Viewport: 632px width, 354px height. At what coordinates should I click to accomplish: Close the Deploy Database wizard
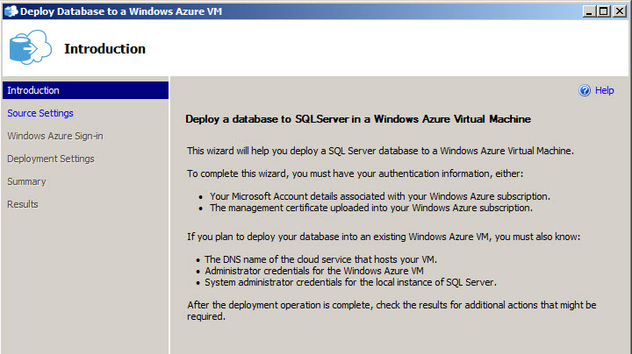pyautogui.click(x=618, y=11)
